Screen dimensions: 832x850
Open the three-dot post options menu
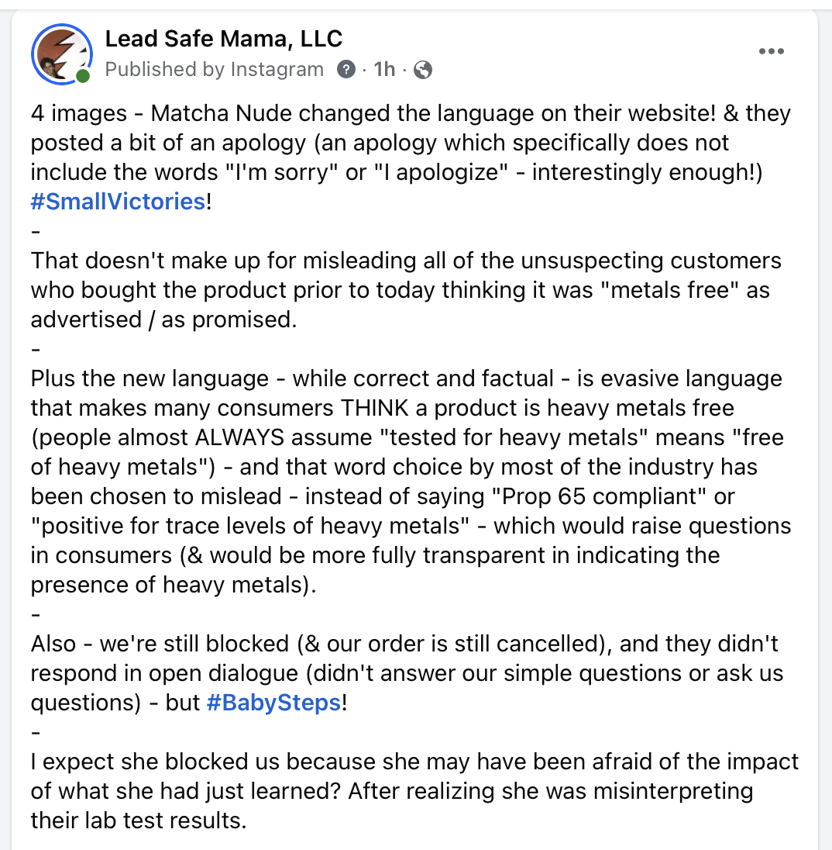click(772, 52)
